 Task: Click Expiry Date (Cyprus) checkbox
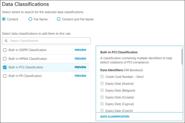pos(102,104)
